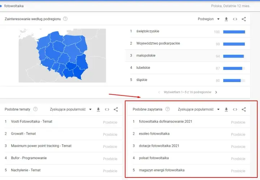Screen dimensions: 260x180
Task: Get embed code for the subregion map
Action: (235, 19)
